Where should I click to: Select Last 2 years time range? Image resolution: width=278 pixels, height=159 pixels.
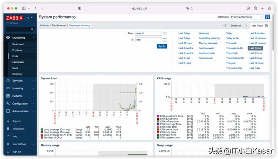pos(185,63)
